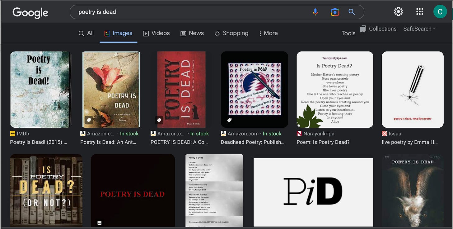Click title live poetry by Emma H...

click(x=410, y=142)
